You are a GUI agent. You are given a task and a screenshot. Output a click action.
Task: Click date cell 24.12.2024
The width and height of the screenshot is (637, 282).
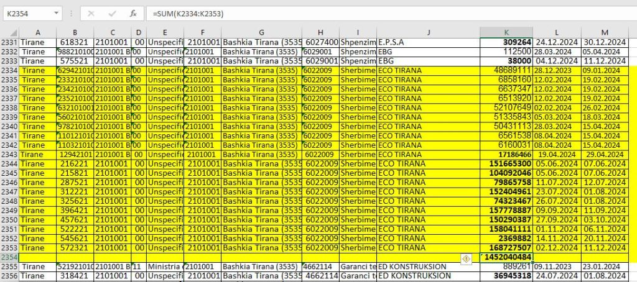[x=557, y=42]
